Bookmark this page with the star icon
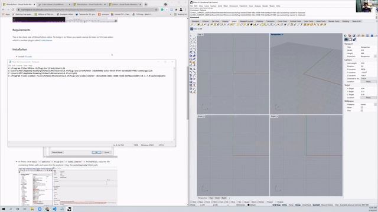378x212 pixels. (x=156, y=9)
